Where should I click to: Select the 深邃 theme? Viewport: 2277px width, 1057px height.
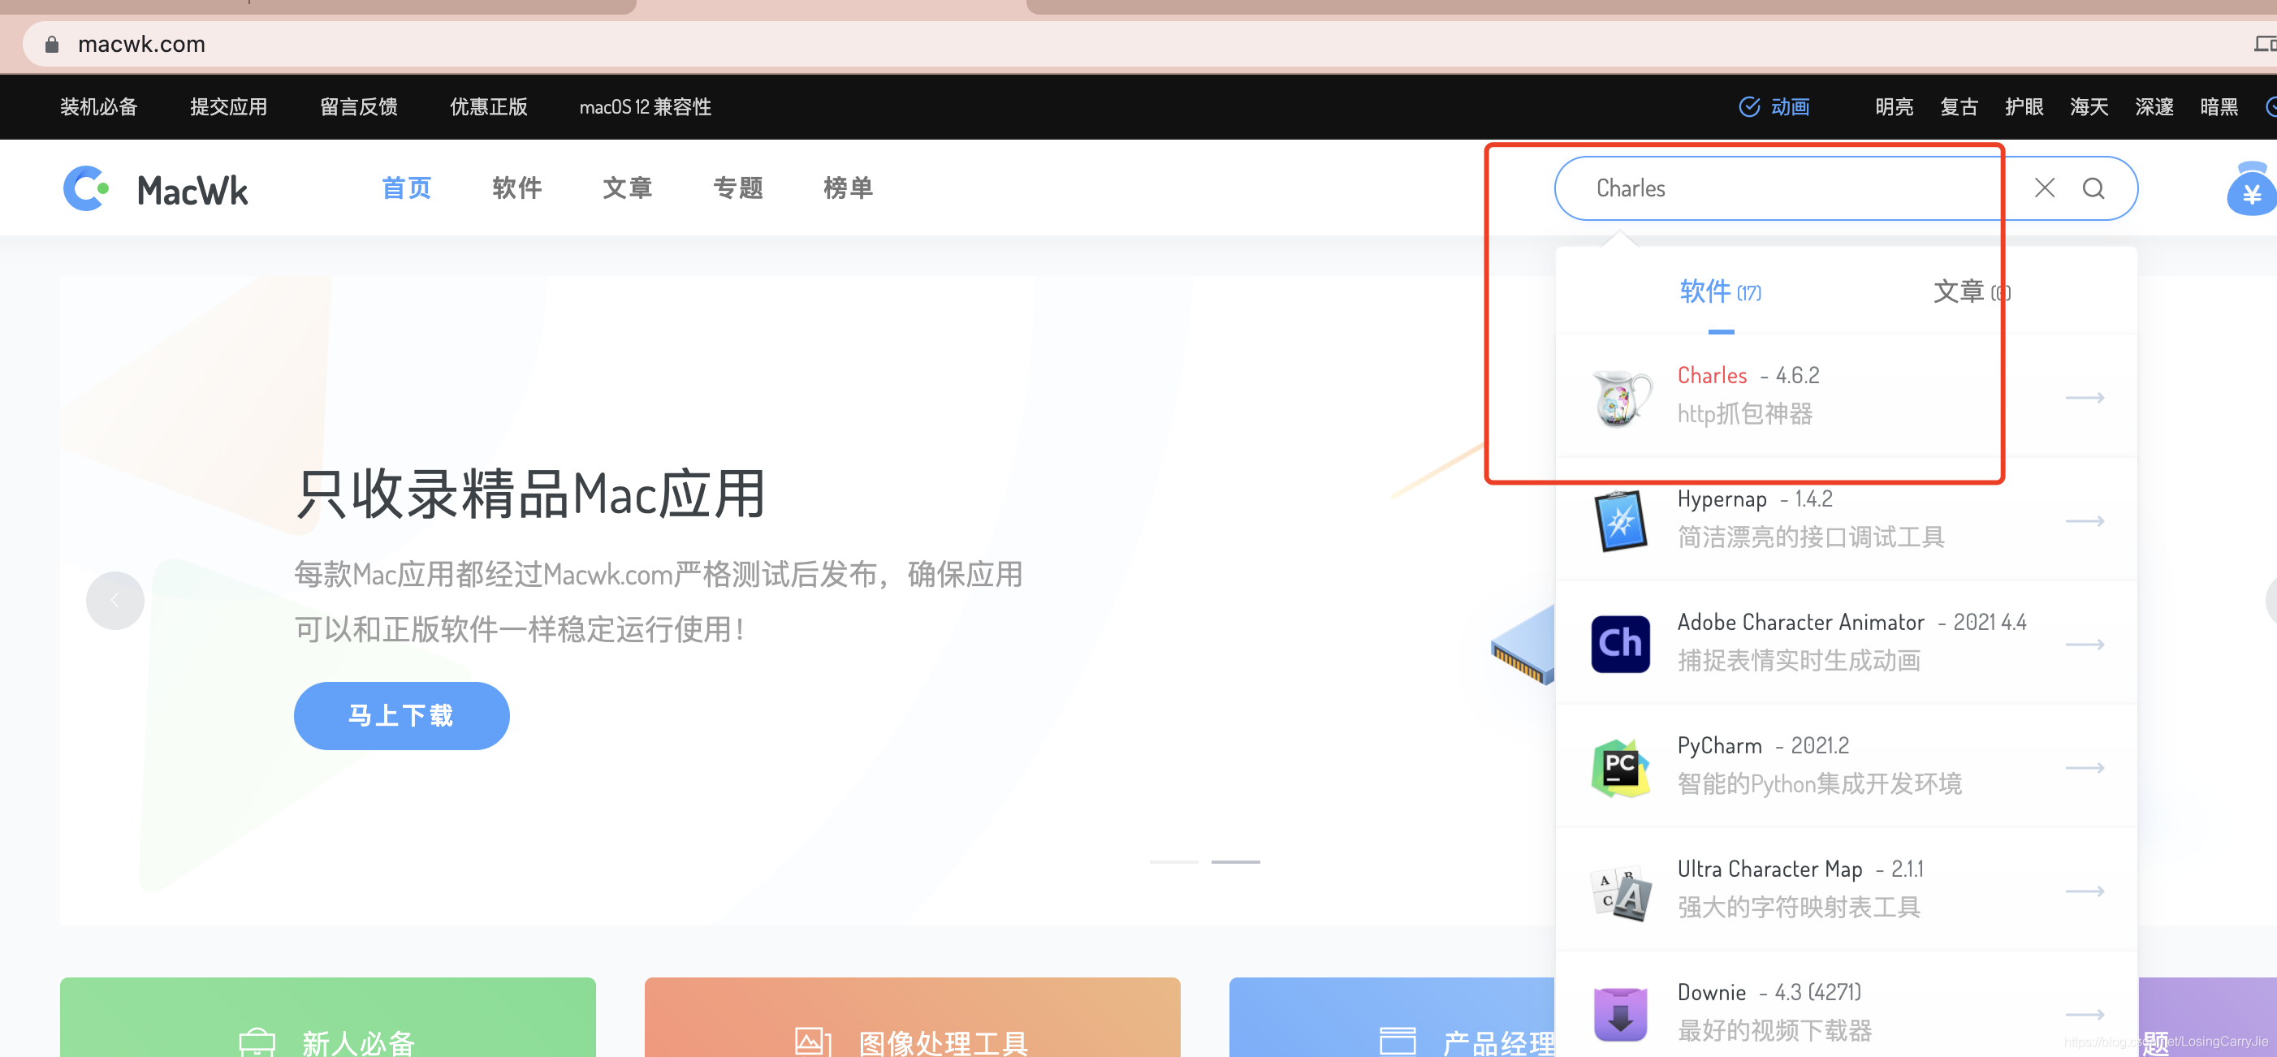[2154, 107]
